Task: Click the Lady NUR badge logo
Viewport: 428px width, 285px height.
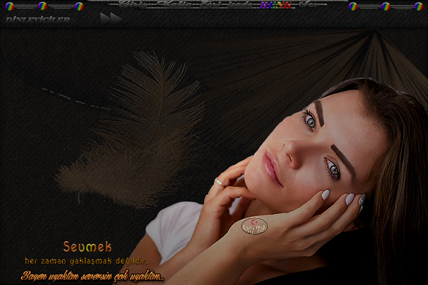Action: point(254,226)
